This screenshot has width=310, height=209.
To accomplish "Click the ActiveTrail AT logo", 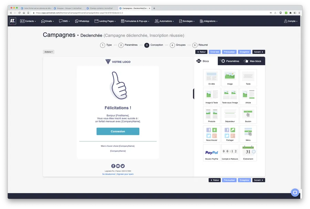I will point(12,21).
